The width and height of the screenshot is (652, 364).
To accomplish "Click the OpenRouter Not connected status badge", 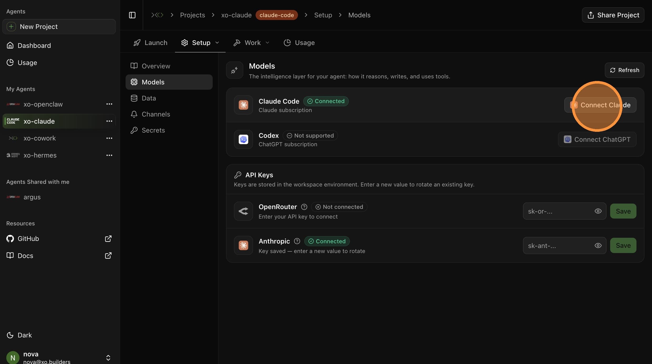I will [x=339, y=207].
